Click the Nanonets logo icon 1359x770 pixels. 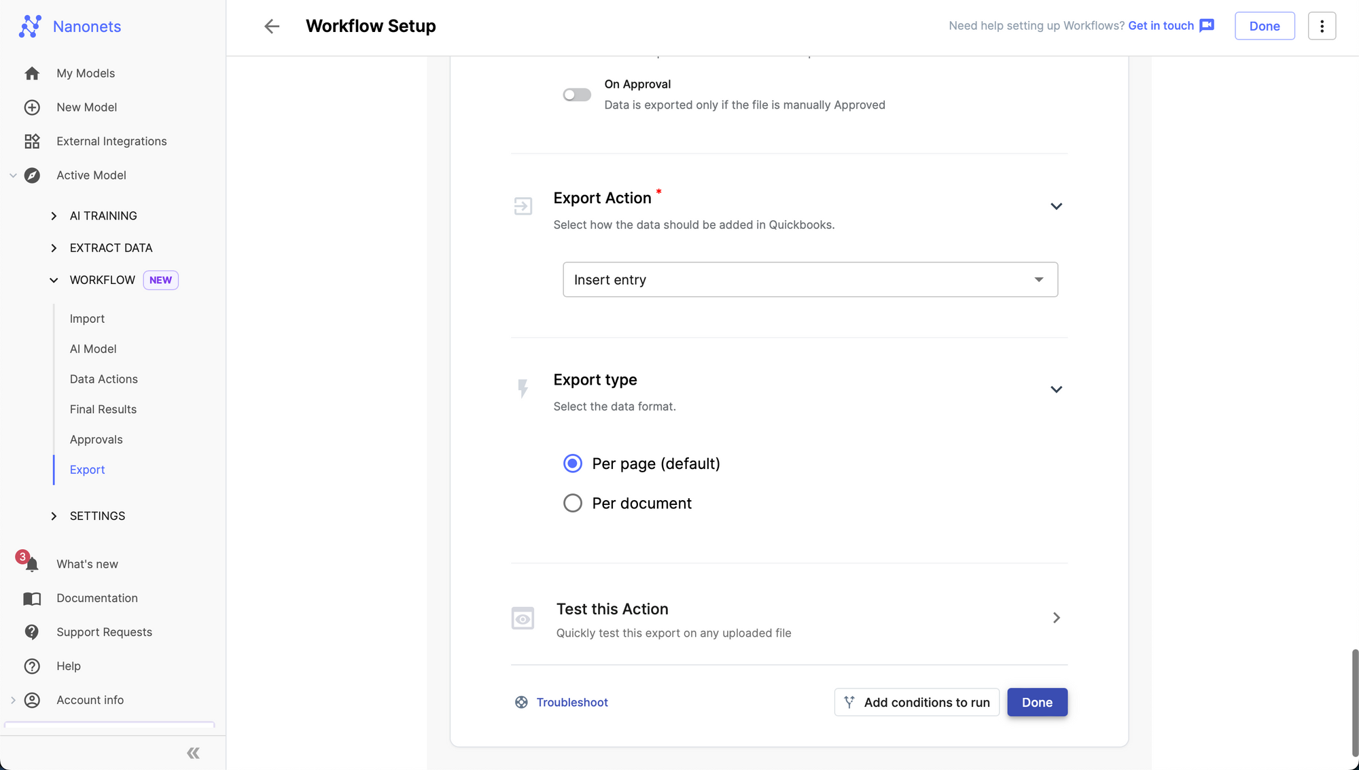(x=30, y=27)
